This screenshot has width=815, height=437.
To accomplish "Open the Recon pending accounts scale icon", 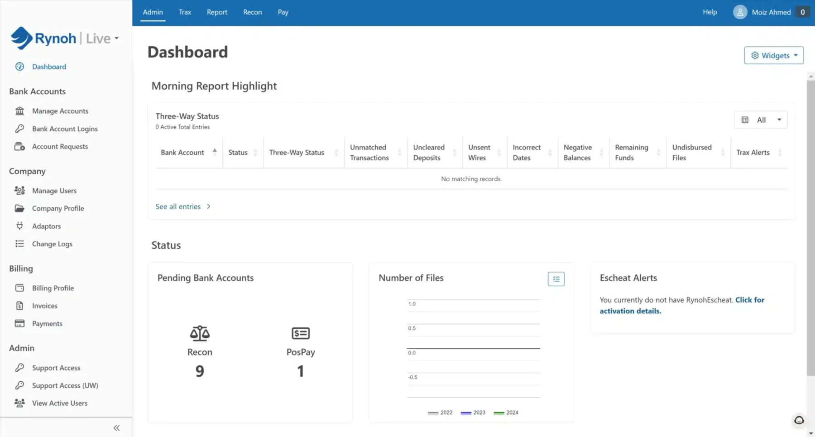I will [200, 334].
